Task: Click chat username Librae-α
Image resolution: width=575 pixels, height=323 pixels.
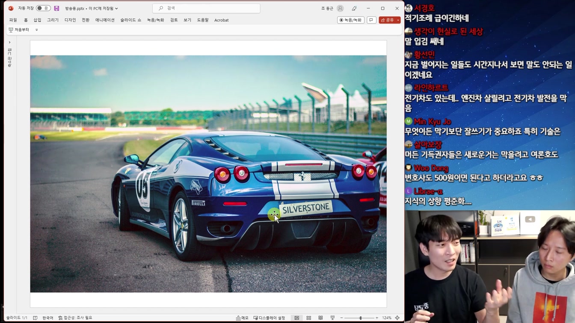Action: pyautogui.click(x=428, y=191)
